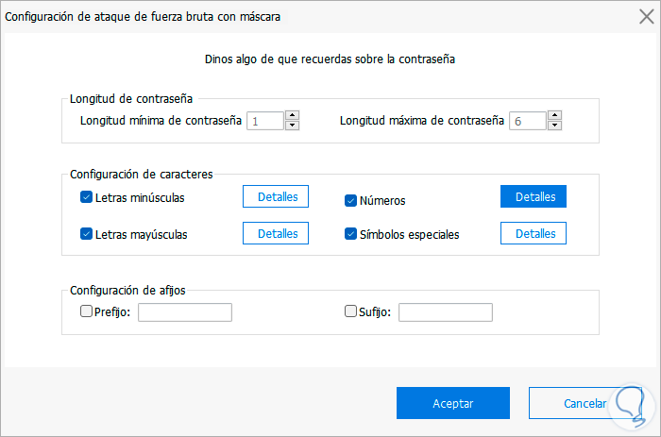The width and height of the screenshot is (661, 437).
Task: Uncheck the Letras mayúsculas checkbox
Action: click(x=87, y=234)
